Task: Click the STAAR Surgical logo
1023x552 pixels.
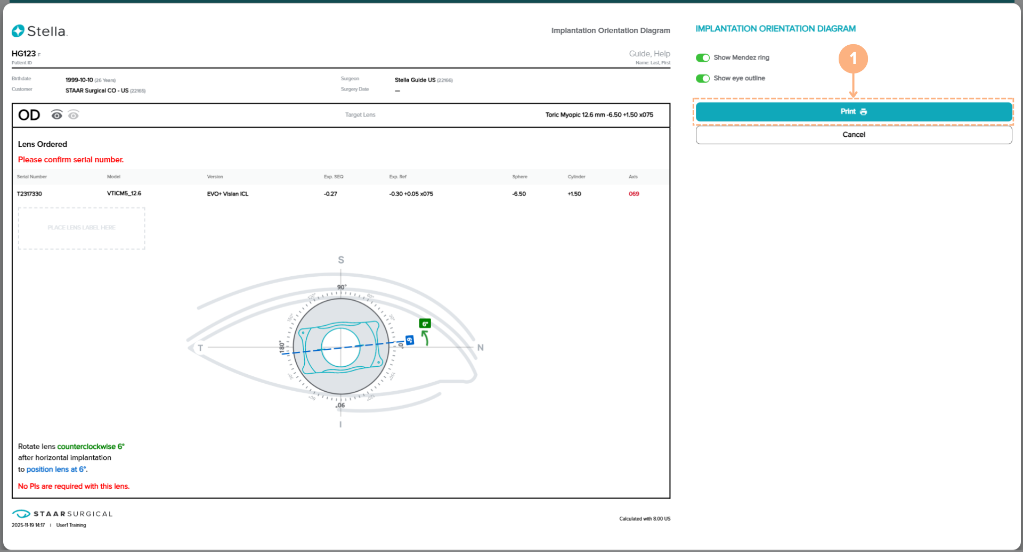Action: point(62,514)
